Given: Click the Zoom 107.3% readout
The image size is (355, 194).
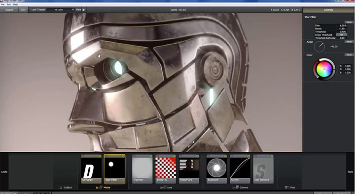Looking at the screenshot, I should click(178, 10).
